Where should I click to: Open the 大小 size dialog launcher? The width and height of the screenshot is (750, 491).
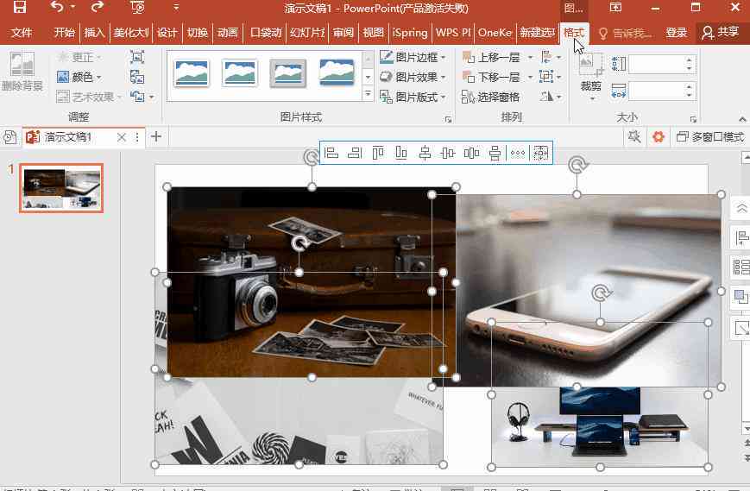tap(693, 119)
